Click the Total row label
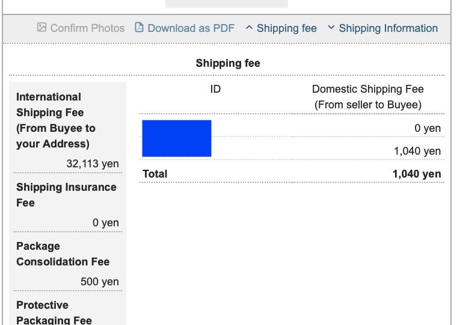 tap(155, 174)
